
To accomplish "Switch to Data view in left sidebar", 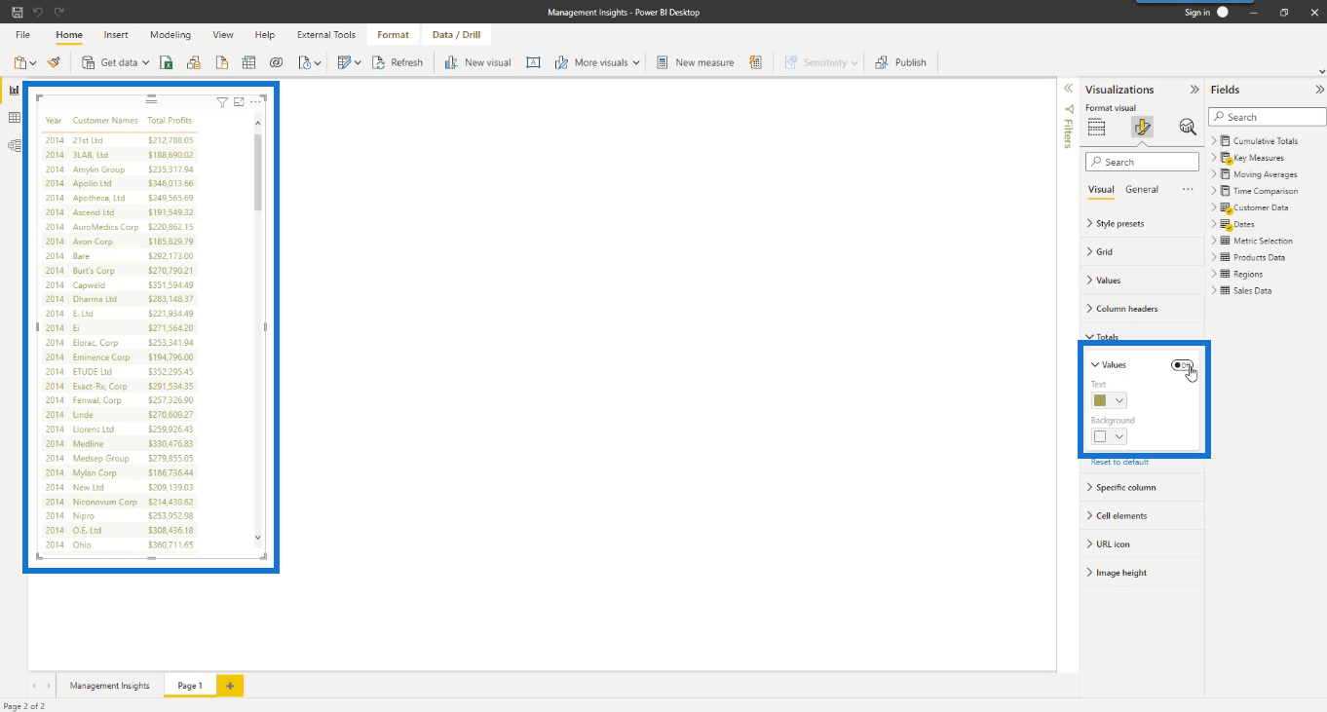I will 14,118.
